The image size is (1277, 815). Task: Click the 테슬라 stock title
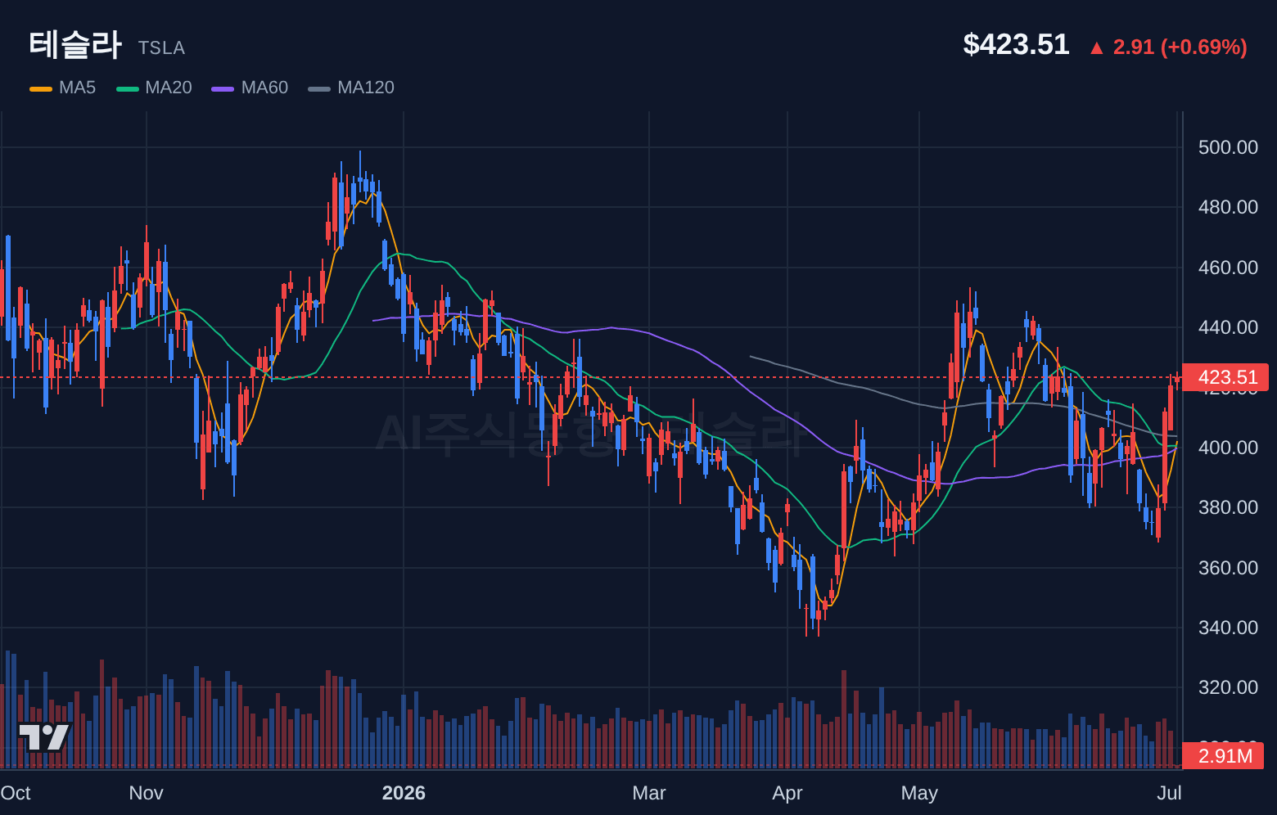click(75, 44)
